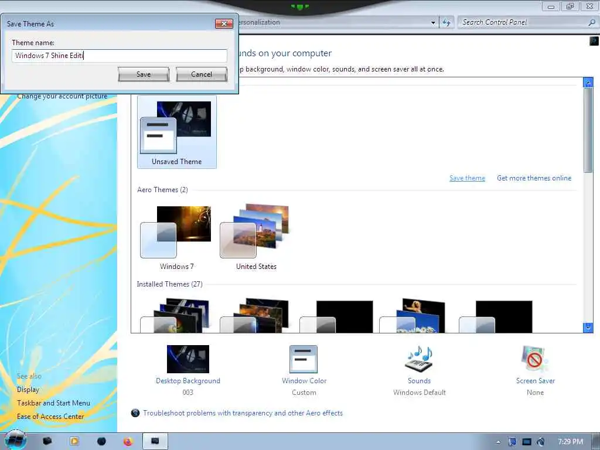This screenshot has height=450, width=600.
Task: Click the first dark taskbar icon beside Start
Action: 47,441
